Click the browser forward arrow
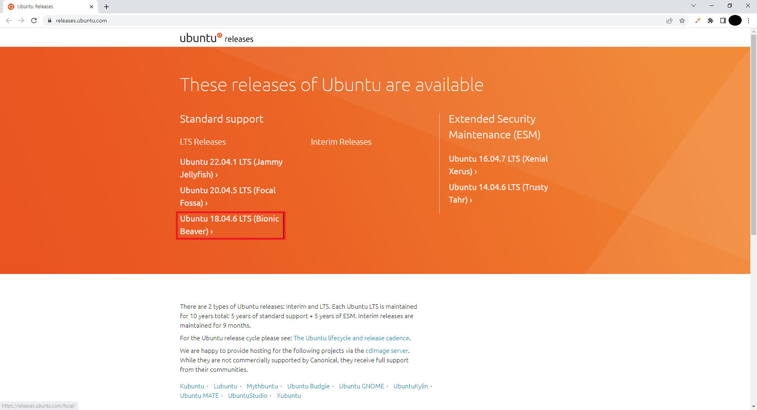Viewport: 757px width, 410px height. 21,20
